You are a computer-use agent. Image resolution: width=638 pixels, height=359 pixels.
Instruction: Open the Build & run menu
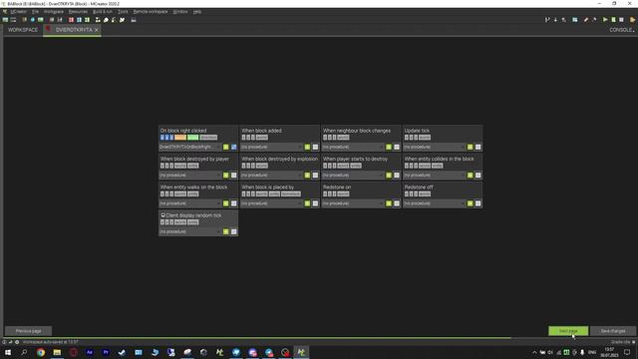click(103, 12)
